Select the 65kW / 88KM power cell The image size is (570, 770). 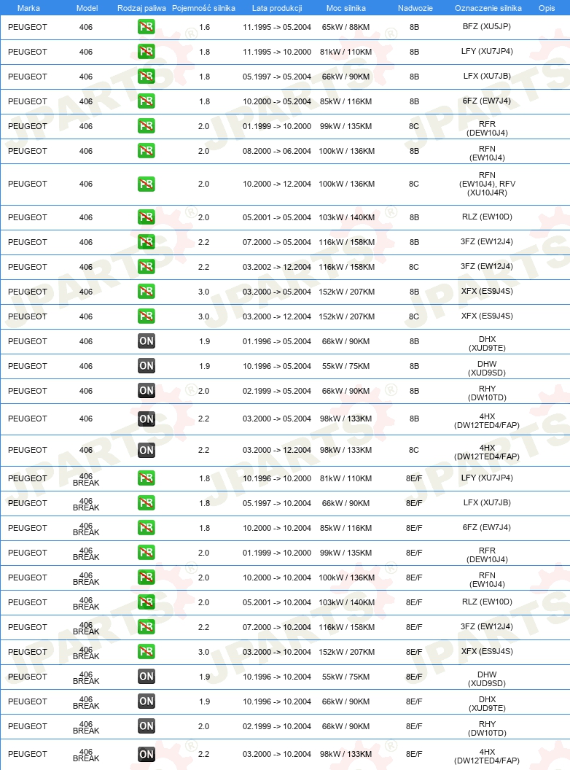pos(345,27)
